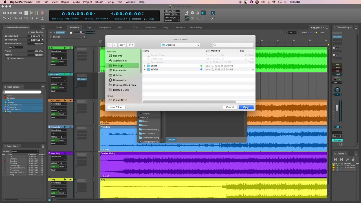
Task: Click the Record button in transport
Action: (x=42, y=13)
